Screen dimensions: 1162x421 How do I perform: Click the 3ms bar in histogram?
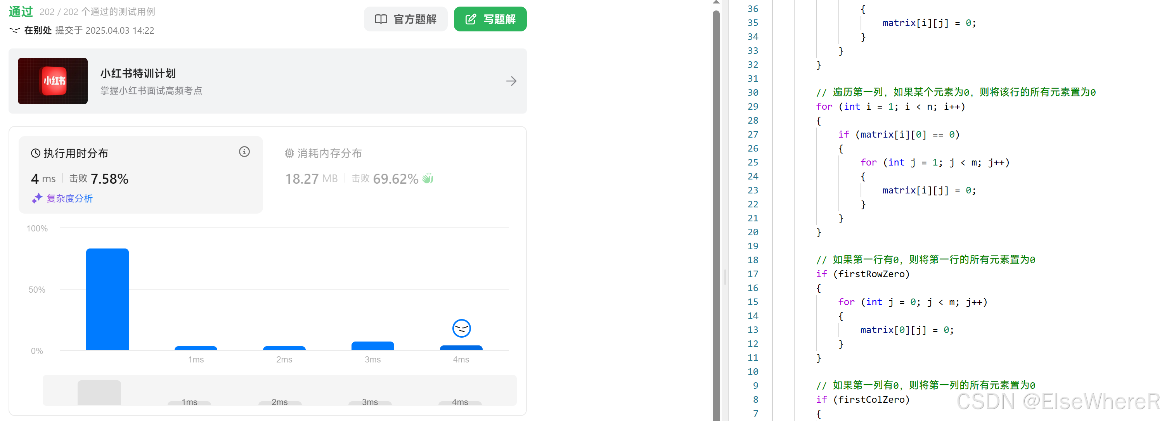(372, 346)
